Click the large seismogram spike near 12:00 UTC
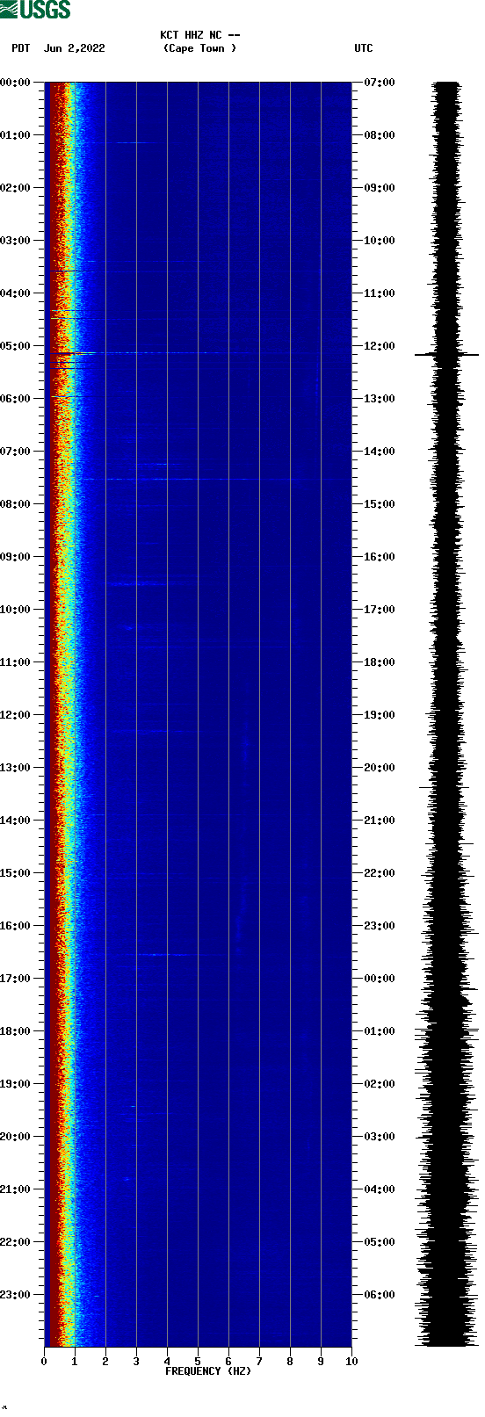 (446, 355)
